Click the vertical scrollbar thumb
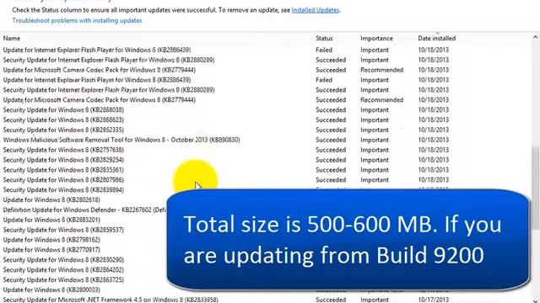 click(x=535, y=188)
